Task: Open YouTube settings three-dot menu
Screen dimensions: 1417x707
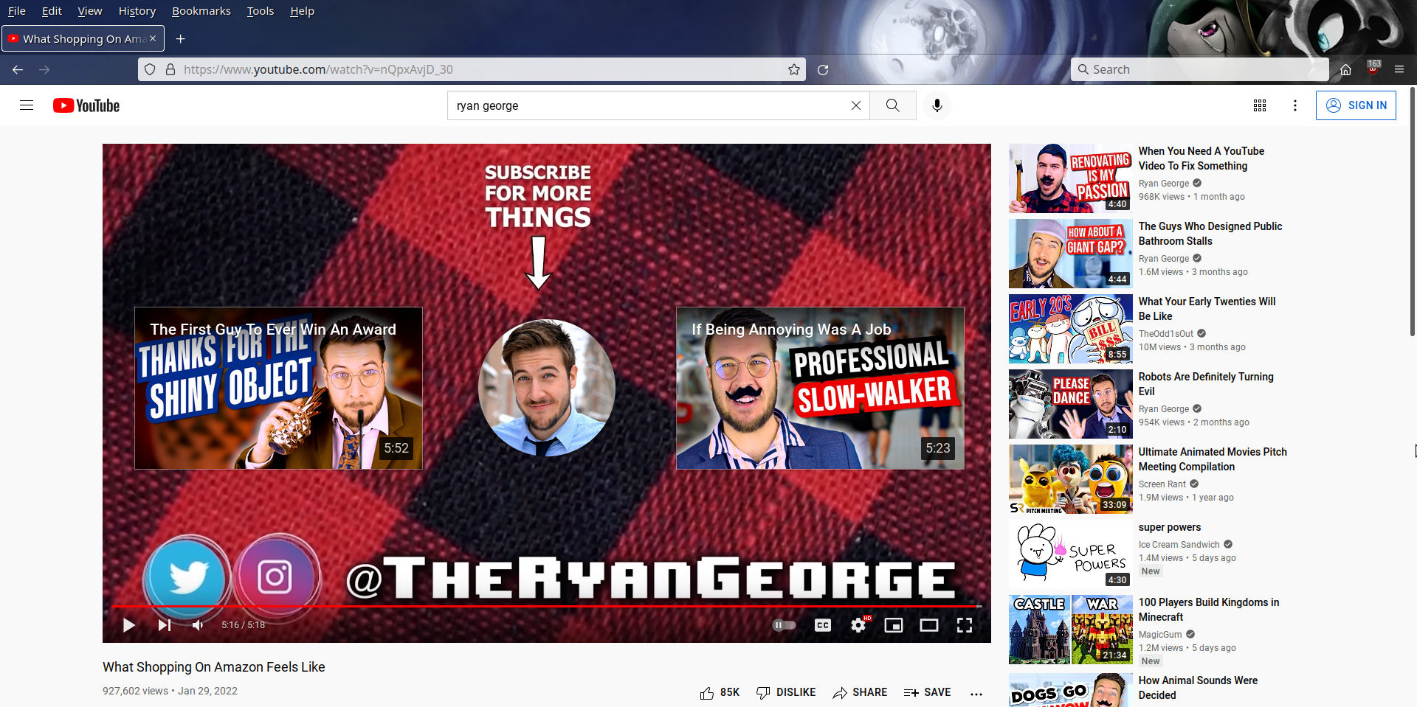Action: pyautogui.click(x=1294, y=105)
